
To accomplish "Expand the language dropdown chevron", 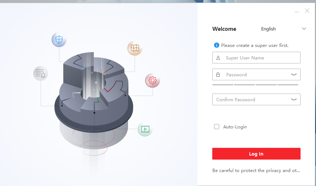I will (304, 29).
